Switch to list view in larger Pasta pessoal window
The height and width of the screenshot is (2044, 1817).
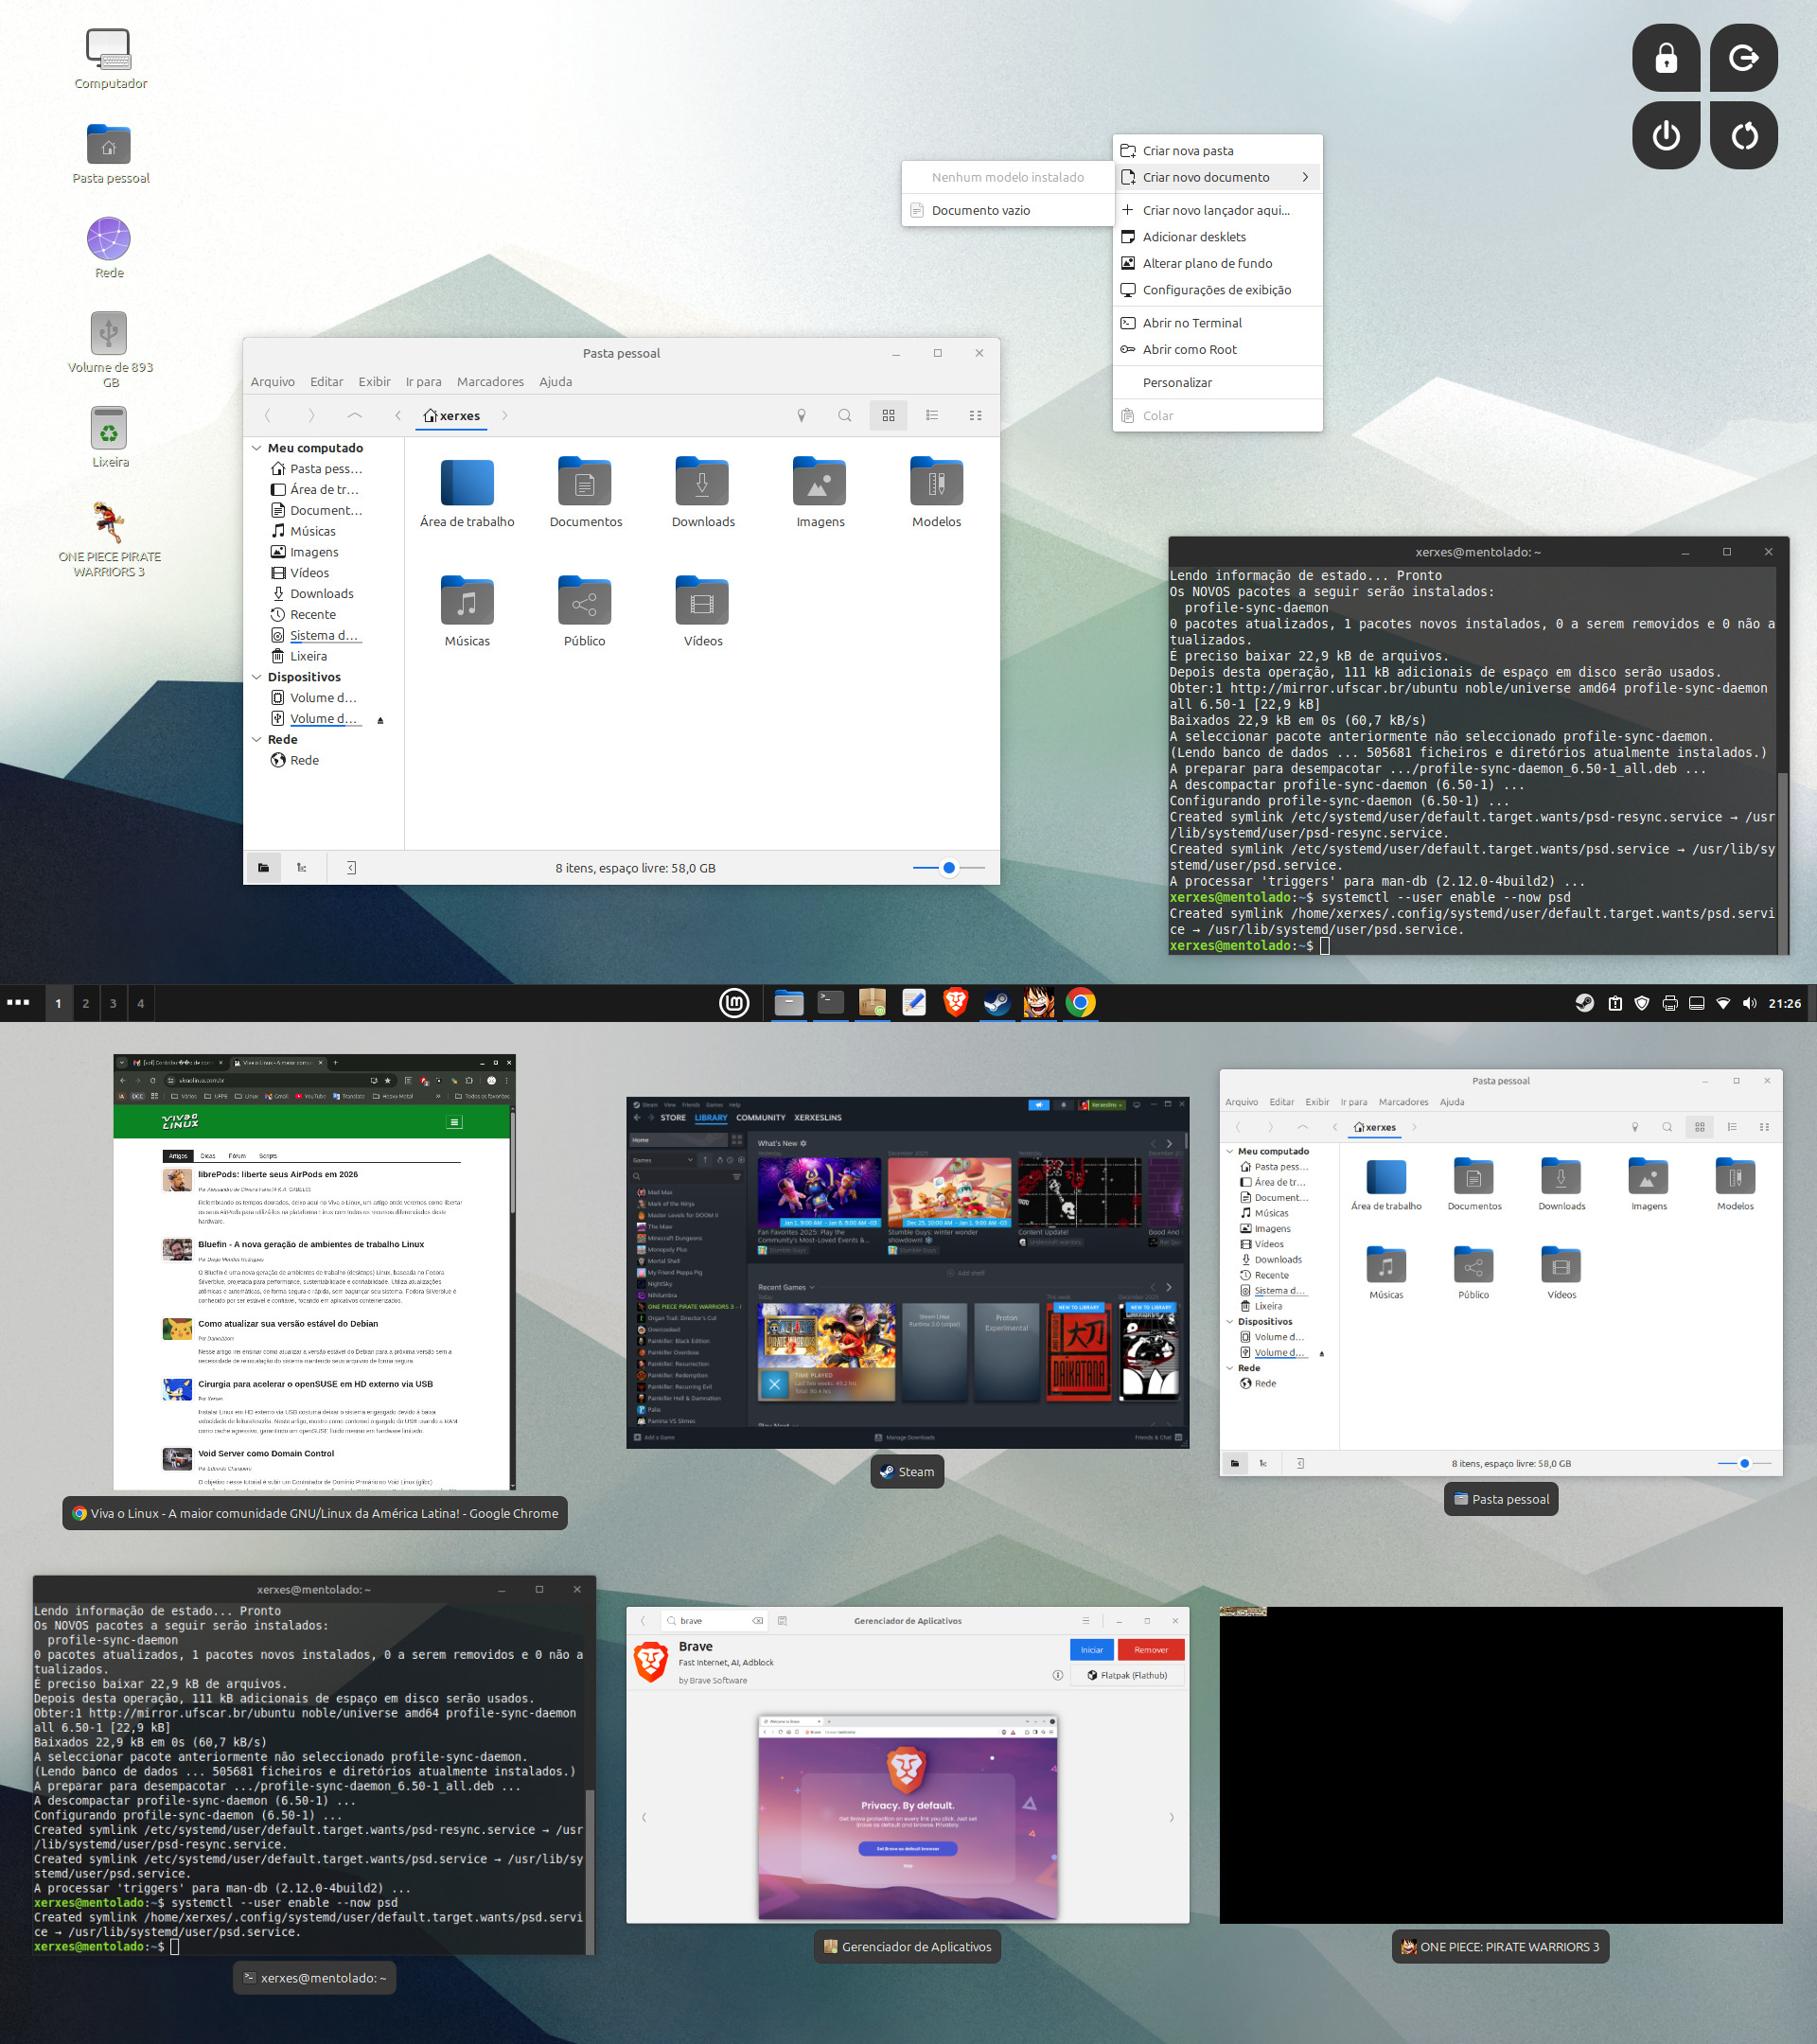coord(932,415)
